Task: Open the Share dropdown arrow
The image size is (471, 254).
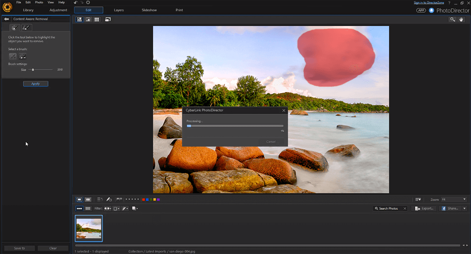Action: [x=464, y=208]
